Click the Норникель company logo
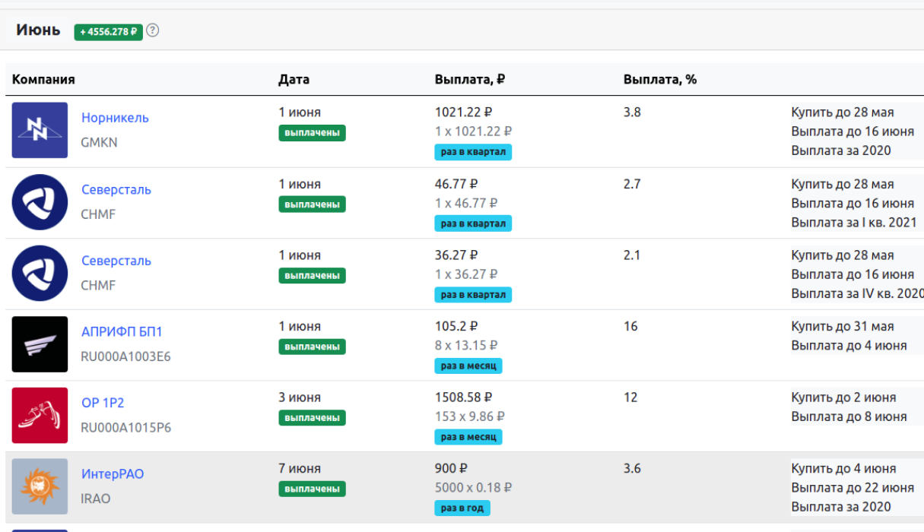Image resolution: width=924 pixels, height=532 pixels. pos(40,130)
